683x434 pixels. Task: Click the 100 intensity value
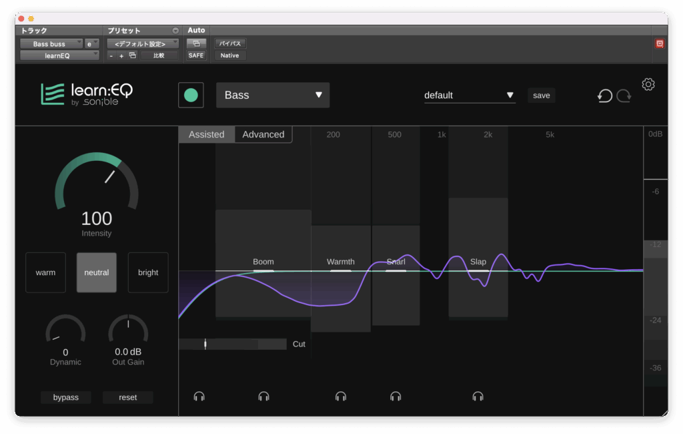[x=97, y=218]
